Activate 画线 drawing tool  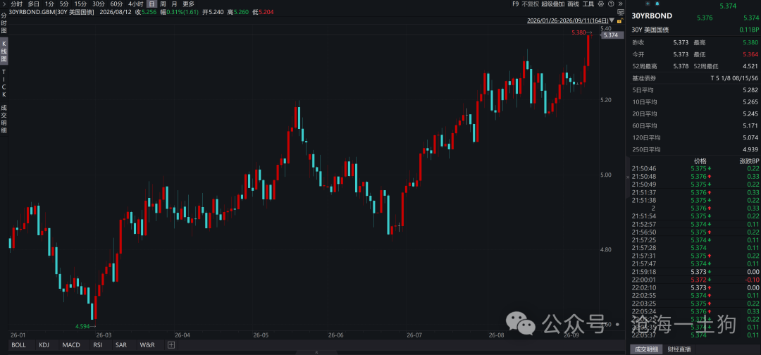coord(573,4)
